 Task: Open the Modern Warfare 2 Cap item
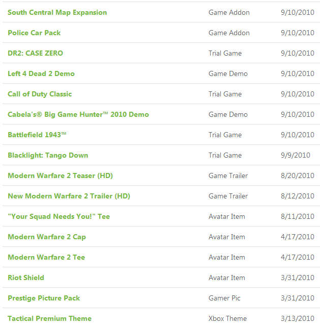[47, 237]
